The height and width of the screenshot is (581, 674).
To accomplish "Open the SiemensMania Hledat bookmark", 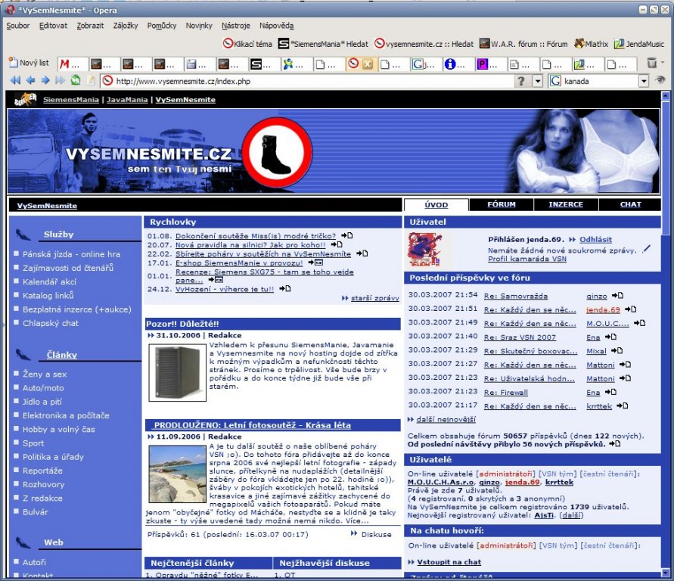I will click(323, 44).
